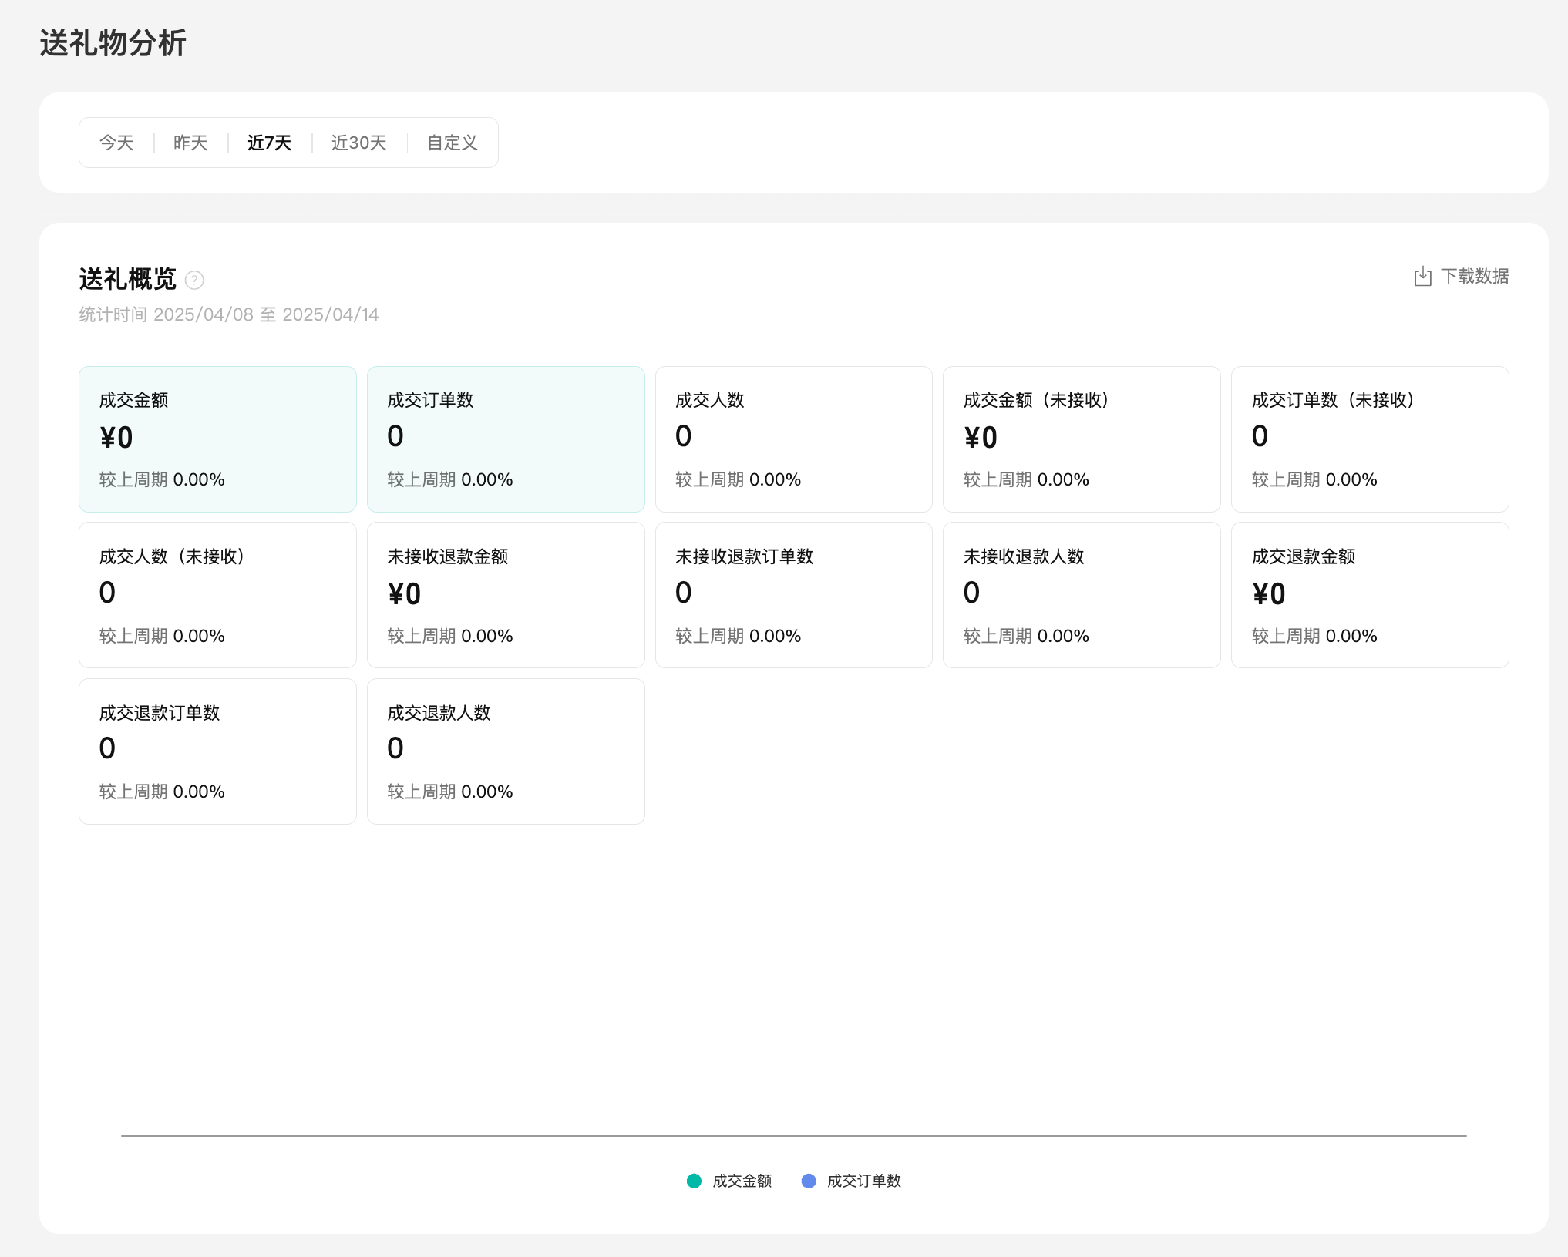Select the 成交退款金额 metric card
1568x1257 pixels.
(1369, 594)
